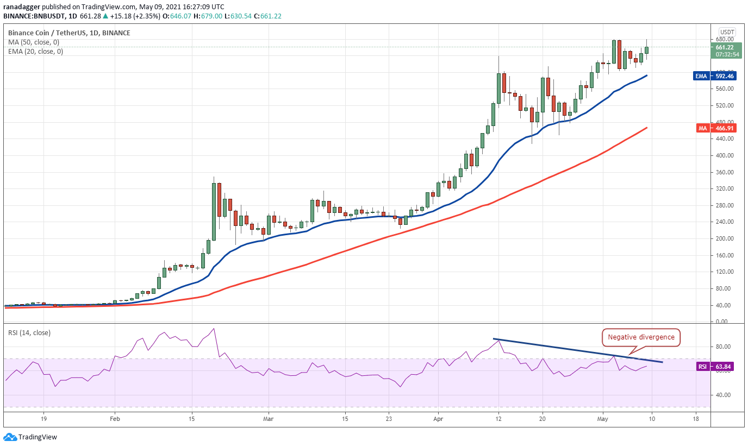Click the 320.00 price axis label

click(x=725, y=189)
